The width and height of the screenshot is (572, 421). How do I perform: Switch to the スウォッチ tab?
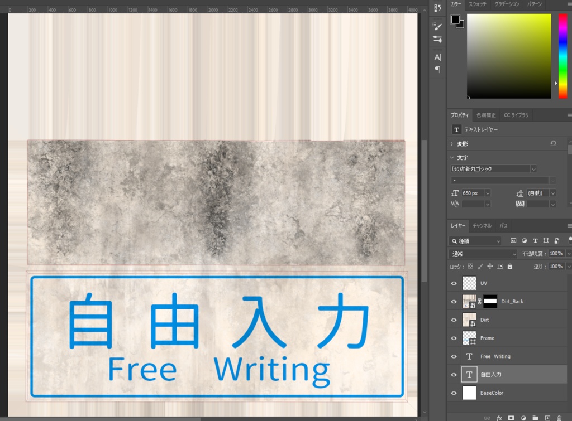point(478,4)
